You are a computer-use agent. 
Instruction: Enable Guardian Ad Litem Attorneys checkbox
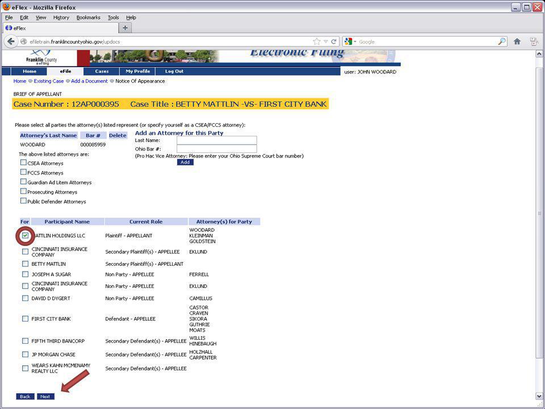[23, 182]
